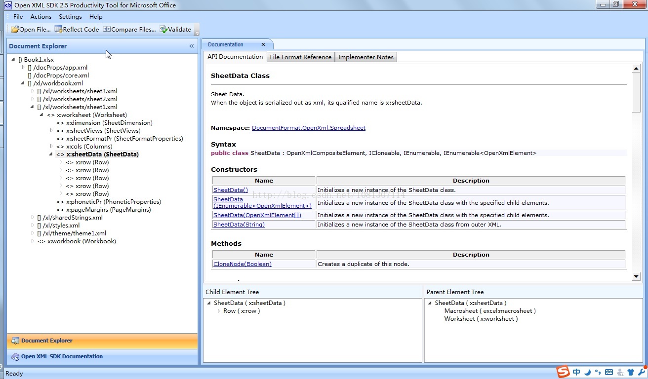Expand the /docProps/app.xml node
The image size is (648, 379).
[23, 67]
